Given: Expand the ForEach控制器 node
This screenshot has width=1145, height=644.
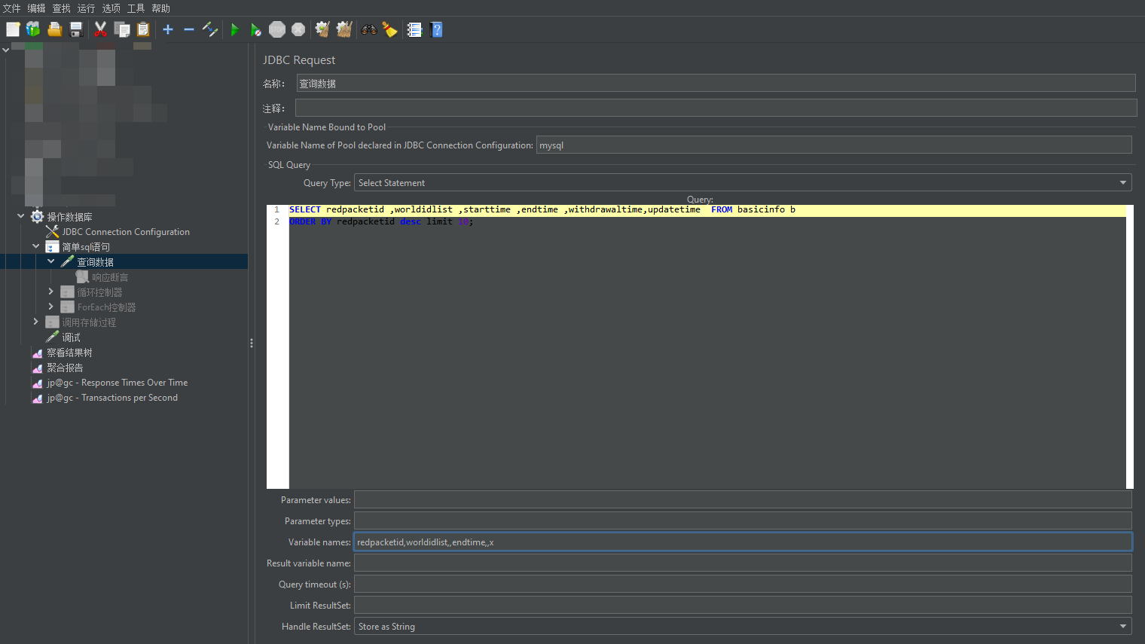Looking at the screenshot, I should pos(50,307).
